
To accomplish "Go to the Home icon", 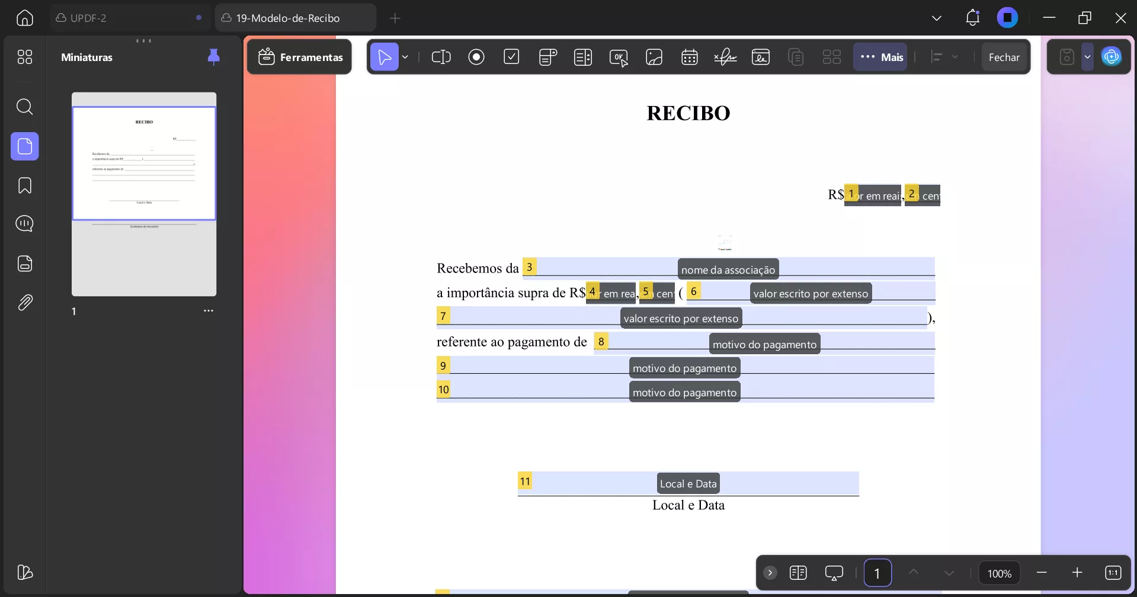I will pyautogui.click(x=25, y=18).
